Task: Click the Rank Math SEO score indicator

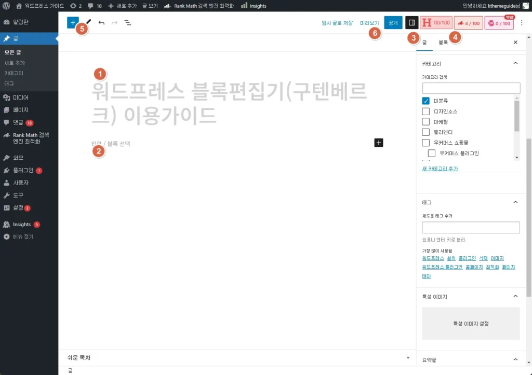Action: (468, 23)
